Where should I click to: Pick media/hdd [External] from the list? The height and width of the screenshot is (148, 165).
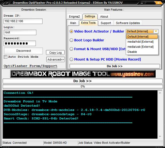point(142,42)
